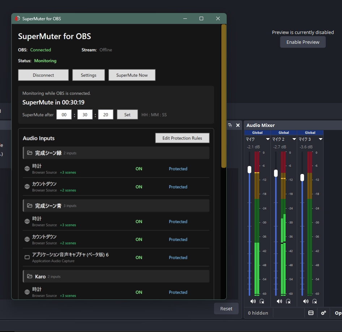Click globe icon of 時計 under 完成シーン緑
This screenshot has height=332, width=342.
[27, 169]
